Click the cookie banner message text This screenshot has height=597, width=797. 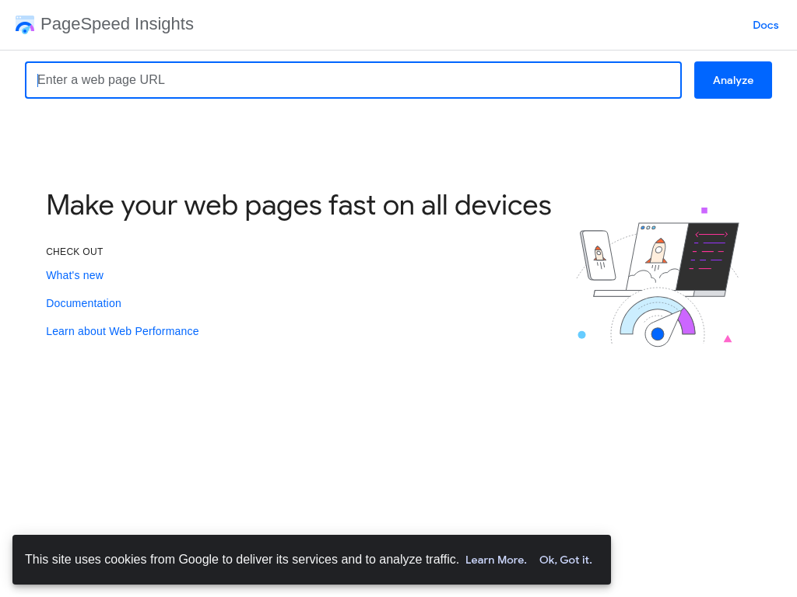click(x=242, y=560)
